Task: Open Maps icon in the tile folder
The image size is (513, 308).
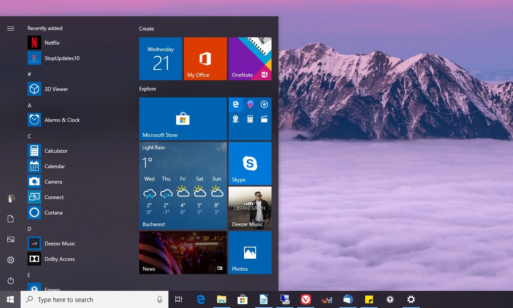Action: coord(235,119)
